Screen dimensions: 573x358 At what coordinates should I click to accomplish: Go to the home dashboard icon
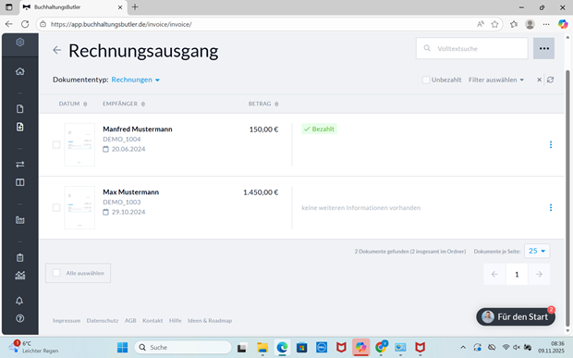tap(20, 71)
